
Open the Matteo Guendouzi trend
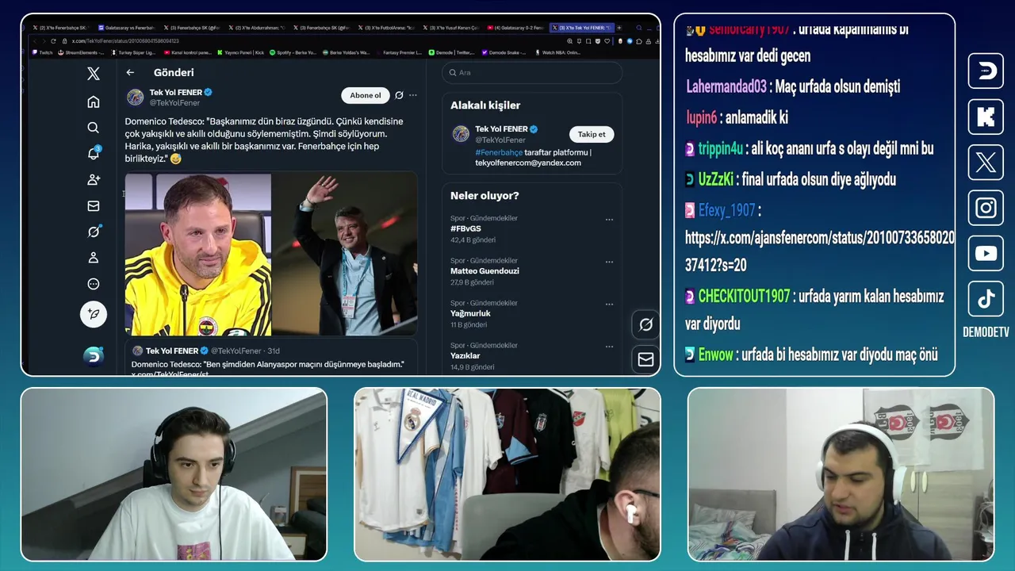485,271
